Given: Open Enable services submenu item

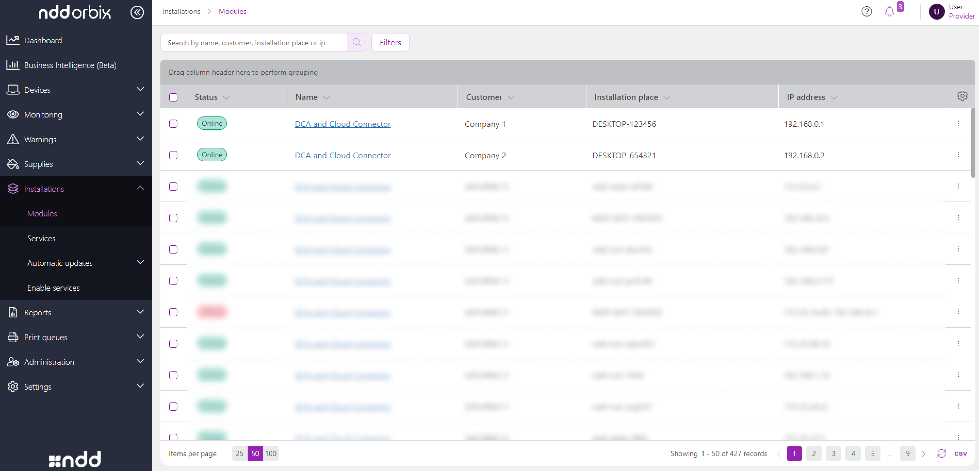Looking at the screenshot, I should [x=54, y=288].
